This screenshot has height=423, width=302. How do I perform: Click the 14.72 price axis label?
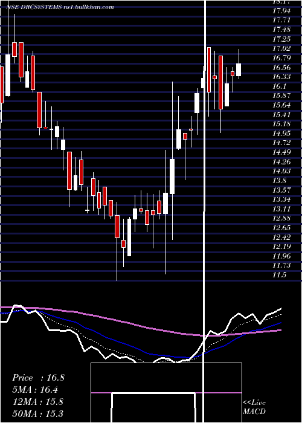tap(281, 143)
